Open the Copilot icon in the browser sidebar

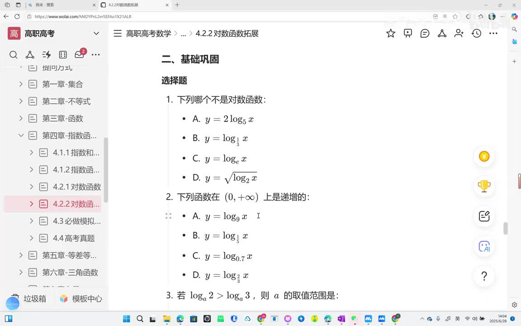point(514,16)
